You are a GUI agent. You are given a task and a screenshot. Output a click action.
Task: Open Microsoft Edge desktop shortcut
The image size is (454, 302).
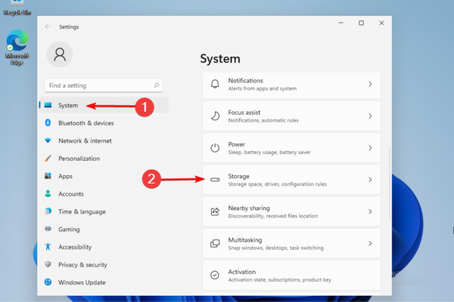tap(17, 47)
